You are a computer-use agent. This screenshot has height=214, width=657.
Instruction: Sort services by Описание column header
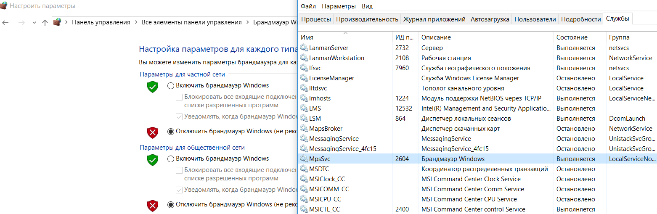(486, 37)
